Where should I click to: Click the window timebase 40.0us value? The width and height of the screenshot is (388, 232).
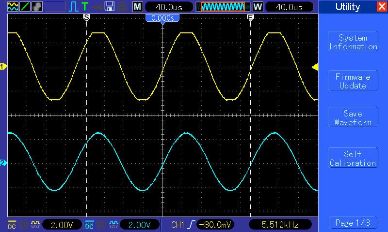point(289,7)
